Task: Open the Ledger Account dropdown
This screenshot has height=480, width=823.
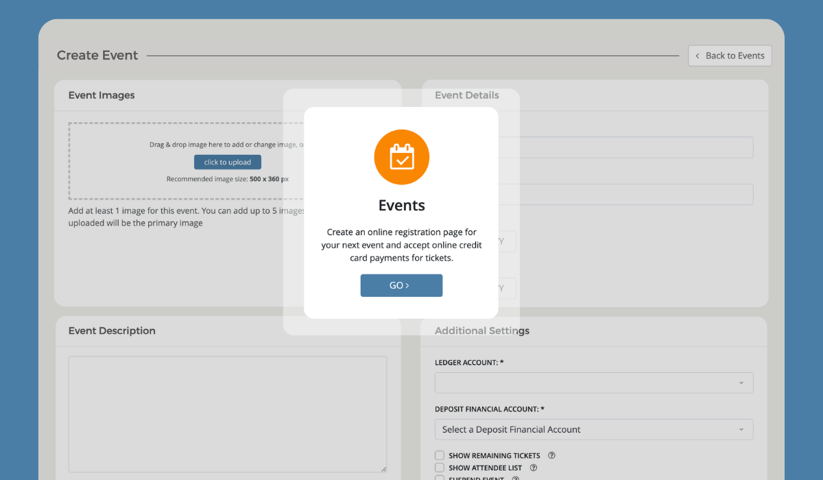Action: [594, 383]
